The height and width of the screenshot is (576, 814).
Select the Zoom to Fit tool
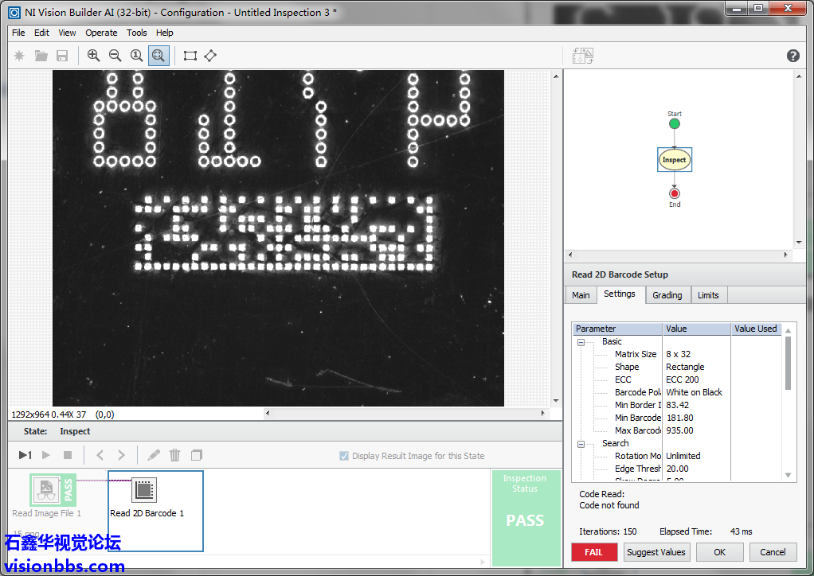pyautogui.click(x=158, y=56)
